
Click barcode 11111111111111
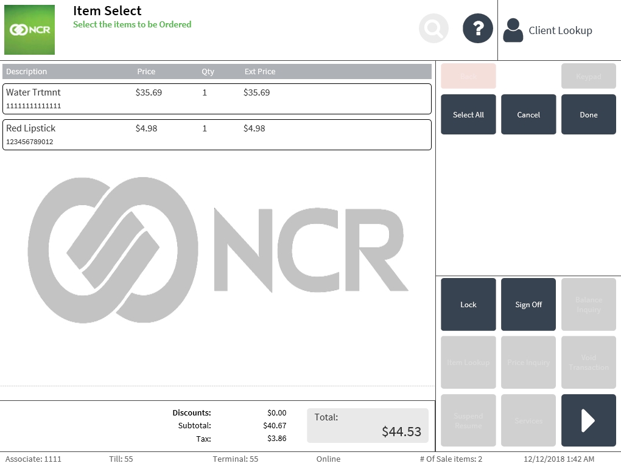33,106
